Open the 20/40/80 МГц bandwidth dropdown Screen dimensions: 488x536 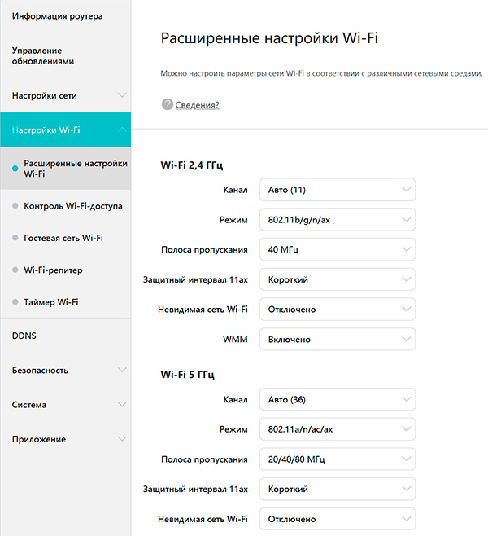tap(337, 459)
